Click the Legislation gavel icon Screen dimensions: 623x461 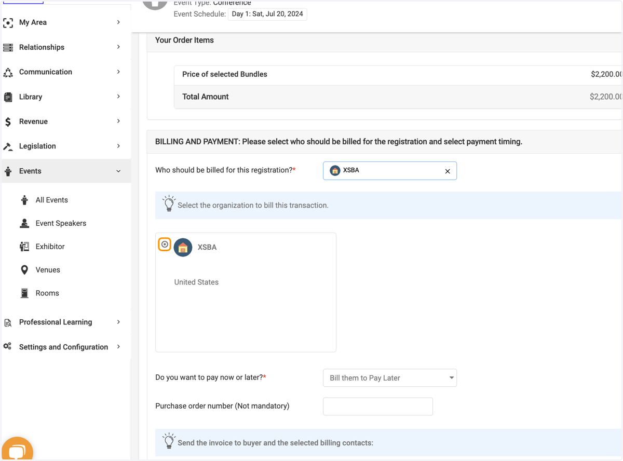(8, 146)
